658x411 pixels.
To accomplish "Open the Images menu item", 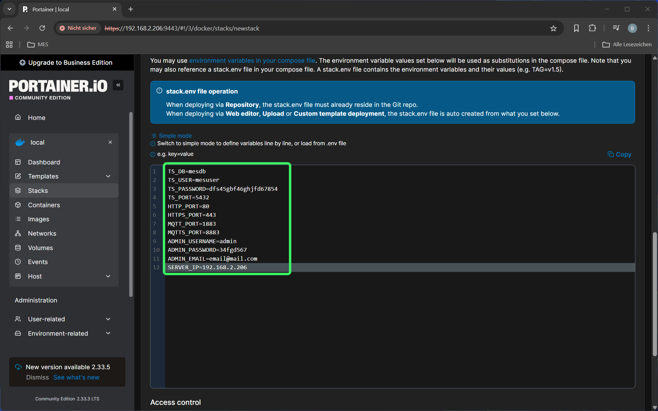I will (x=38, y=219).
